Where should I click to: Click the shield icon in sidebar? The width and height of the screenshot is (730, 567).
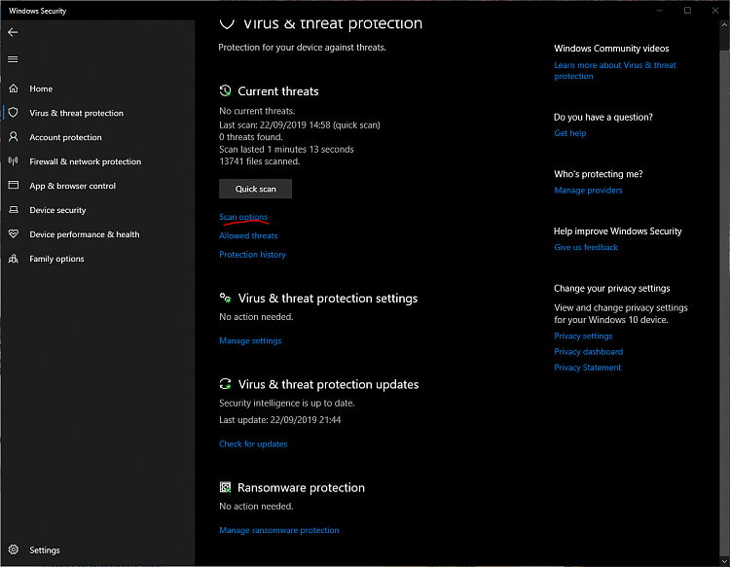pos(14,113)
